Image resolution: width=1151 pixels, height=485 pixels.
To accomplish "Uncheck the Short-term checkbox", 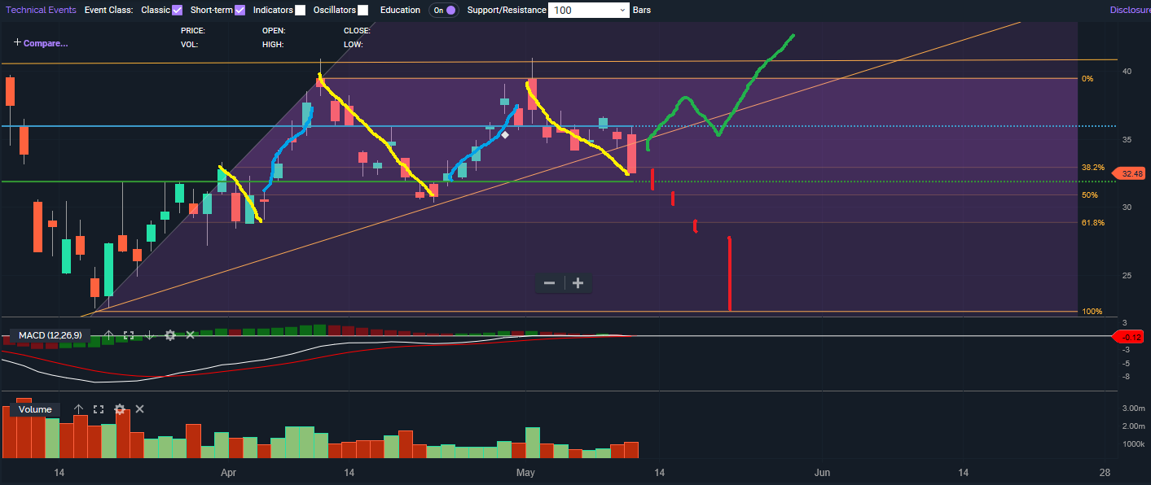I will 239,11.
